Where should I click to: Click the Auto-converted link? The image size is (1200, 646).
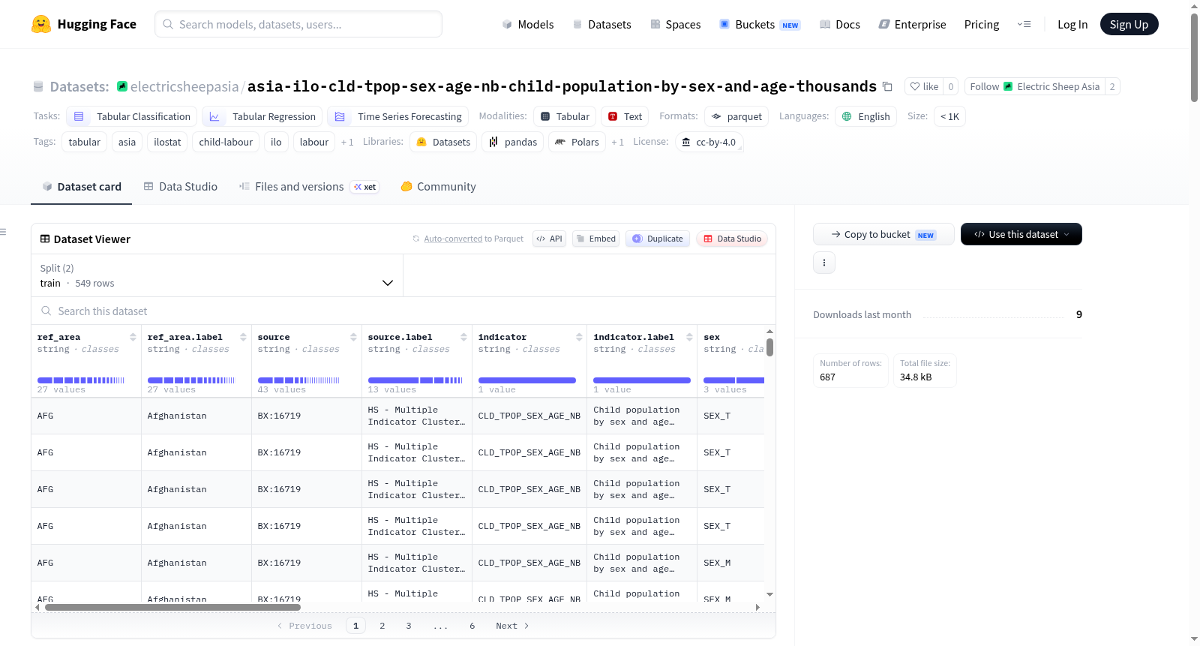pos(453,239)
